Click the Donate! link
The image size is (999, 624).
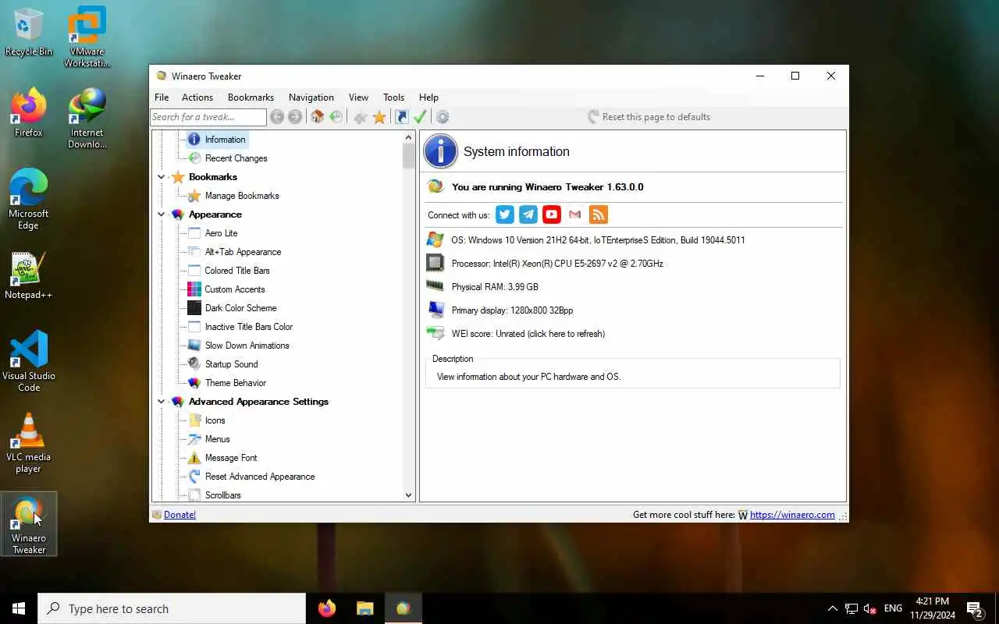(180, 515)
